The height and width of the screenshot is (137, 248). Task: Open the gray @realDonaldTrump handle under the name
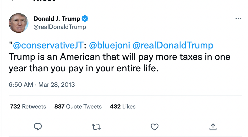pos(60,27)
